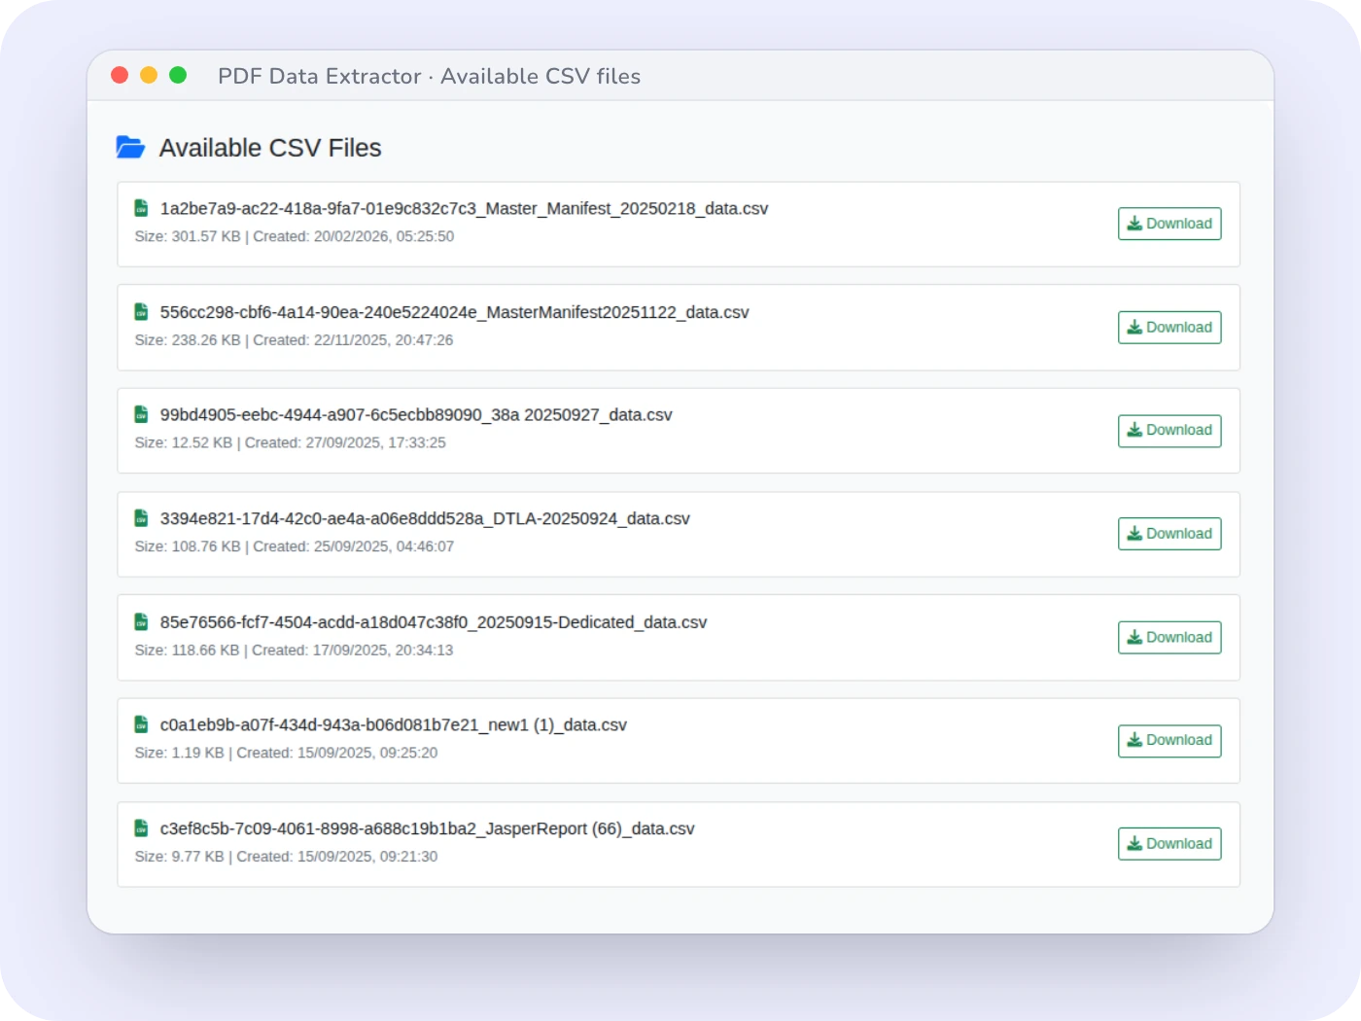Click the CSV file icon for 20250915-Dedicated
The width and height of the screenshot is (1361, 1021).
click(141, 622)
